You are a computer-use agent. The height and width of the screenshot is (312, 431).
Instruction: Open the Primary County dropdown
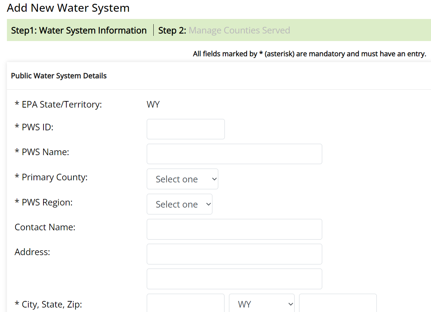(x=182, y=179)
